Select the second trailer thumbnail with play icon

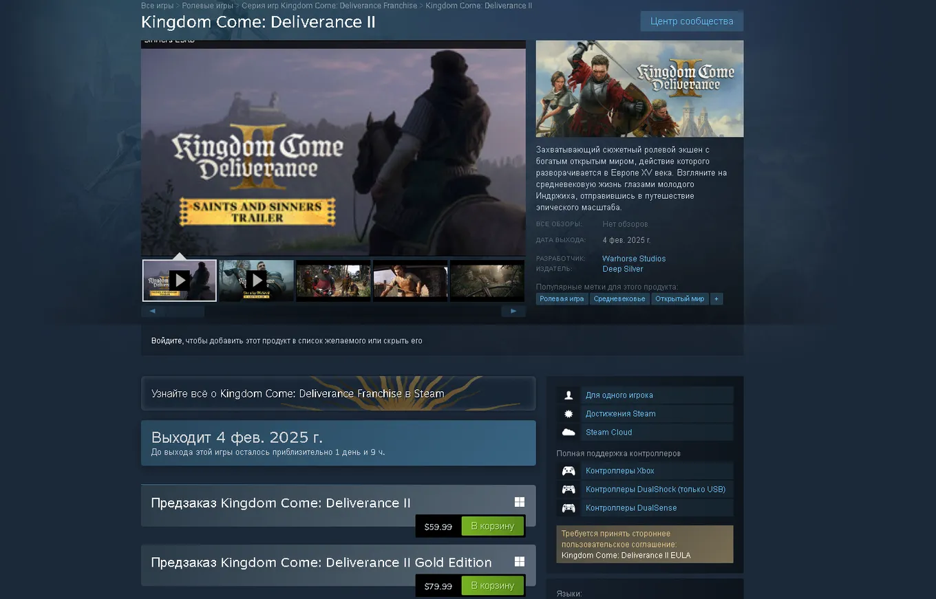pos(257,280)
